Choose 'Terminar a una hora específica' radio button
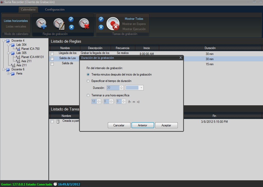The image size is (263, 187). [x=88, y=95]
